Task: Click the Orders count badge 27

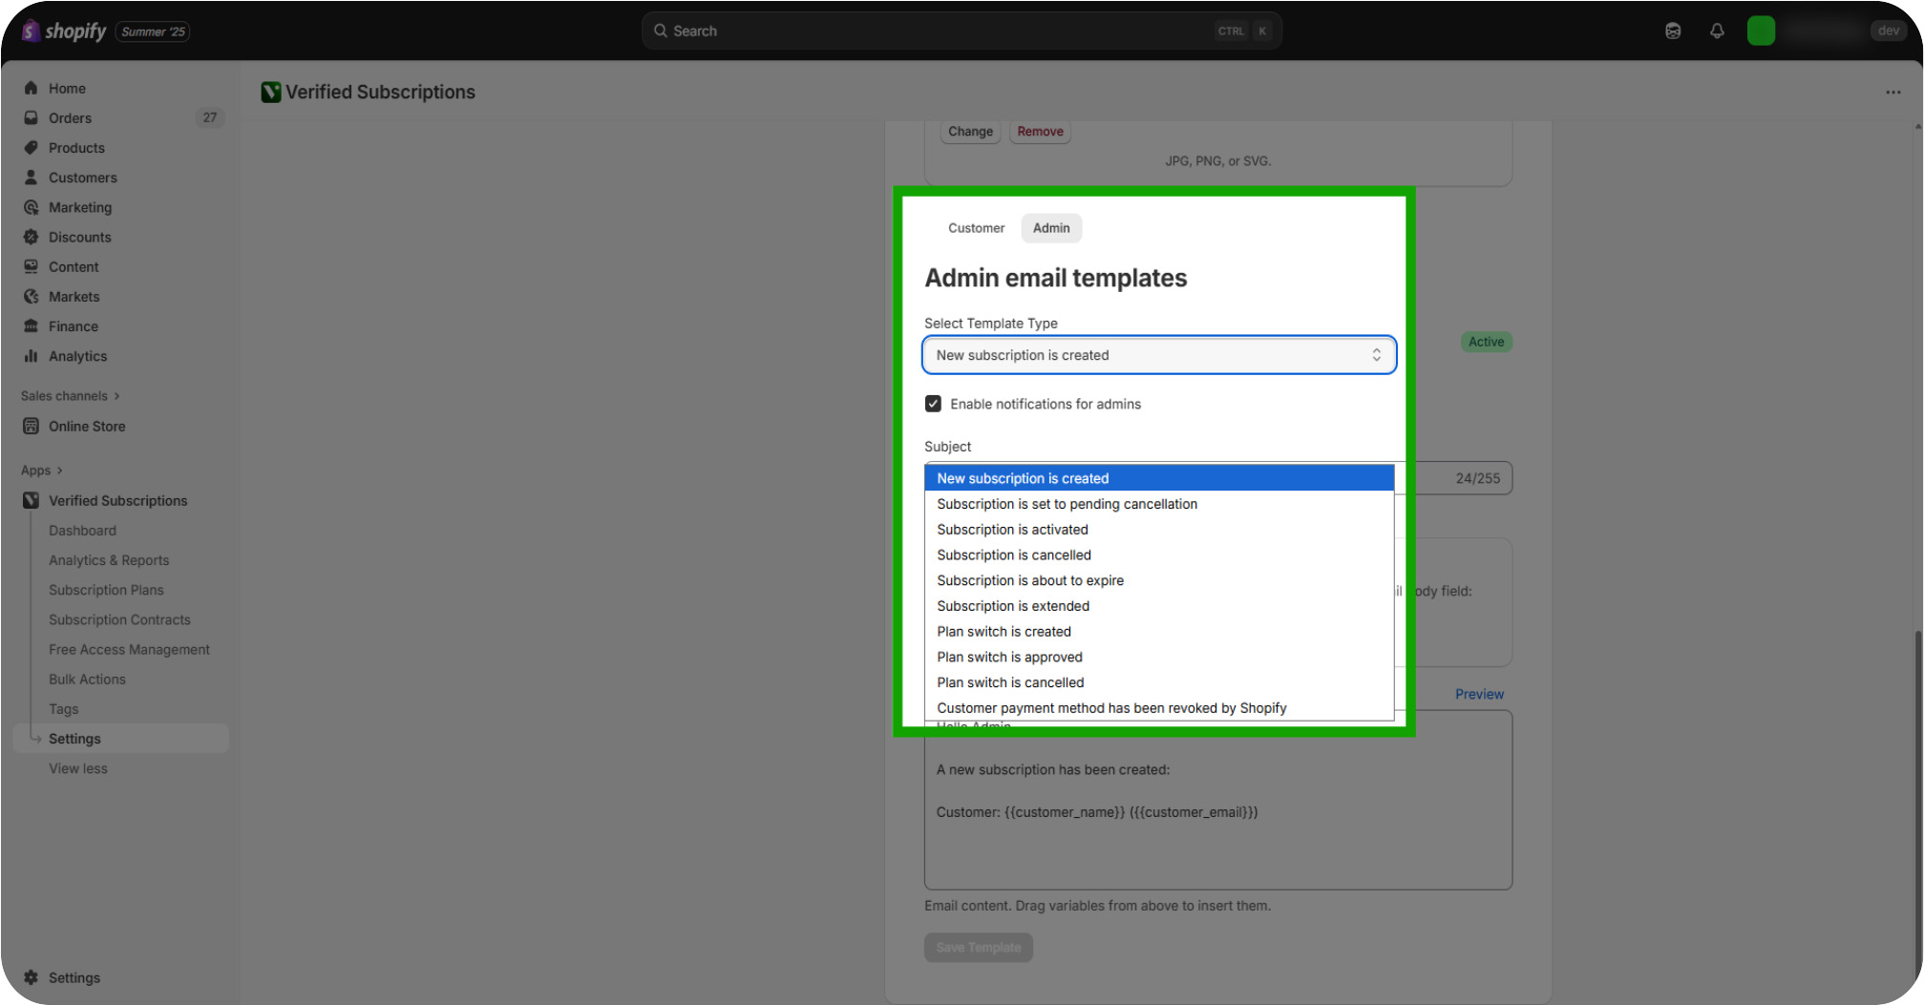Action: [x=209, y=117]
